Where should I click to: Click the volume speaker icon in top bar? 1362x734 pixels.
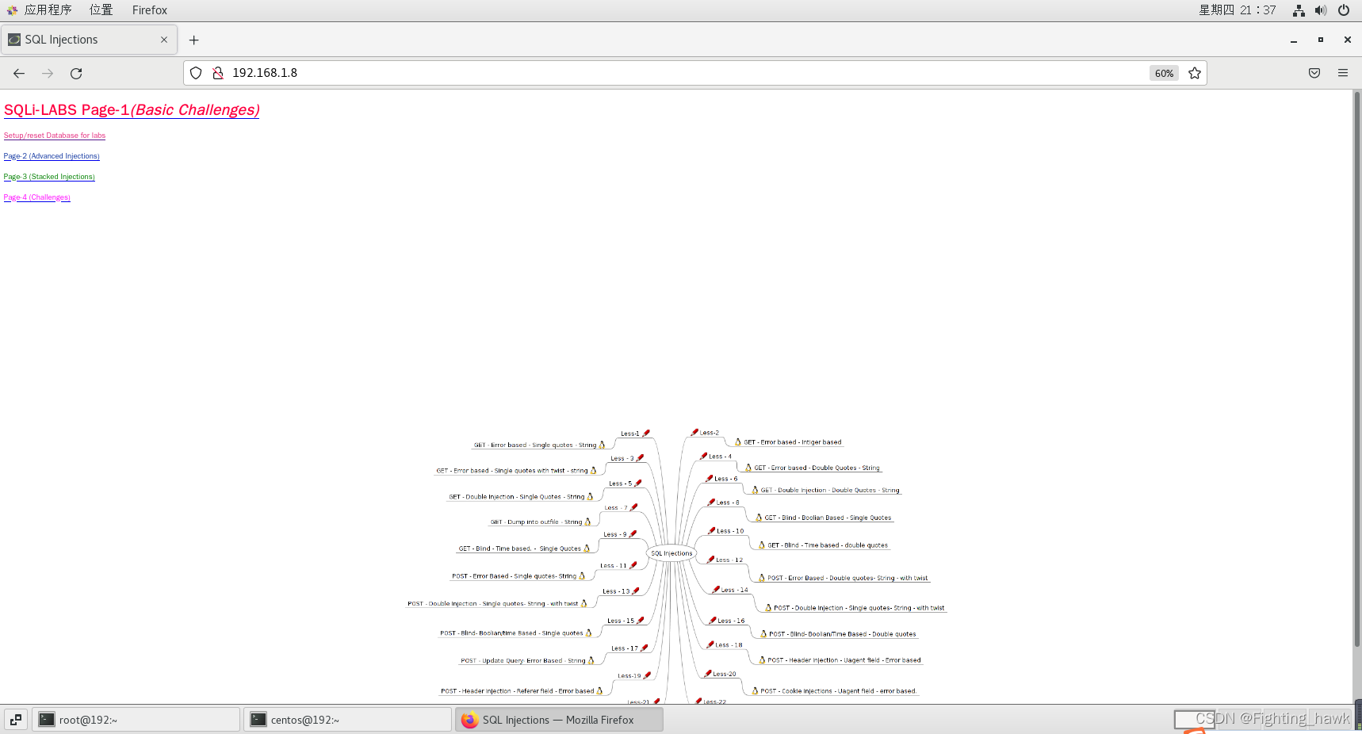tap(1321, 10)
